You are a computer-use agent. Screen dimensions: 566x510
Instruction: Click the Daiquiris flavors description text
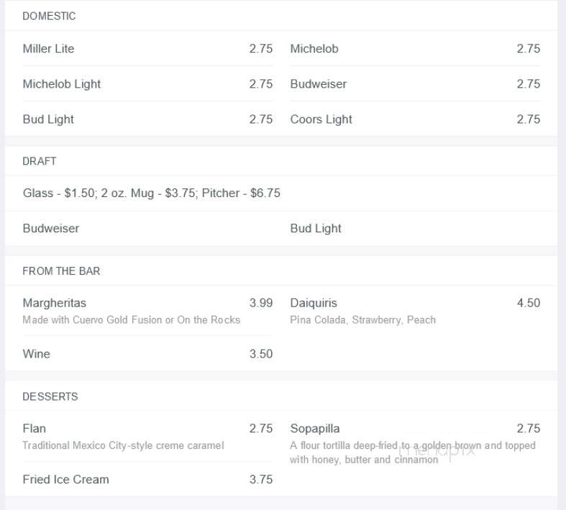click(x=362, y=320)
